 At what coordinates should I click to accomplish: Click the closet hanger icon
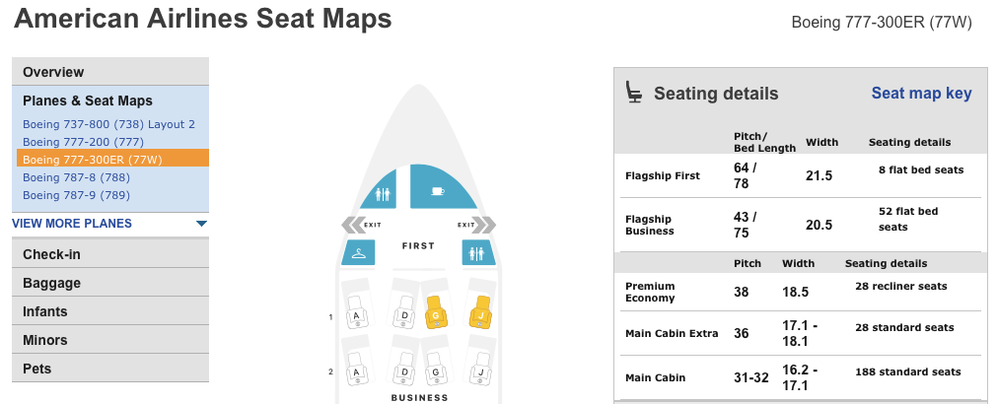[358, 252]
